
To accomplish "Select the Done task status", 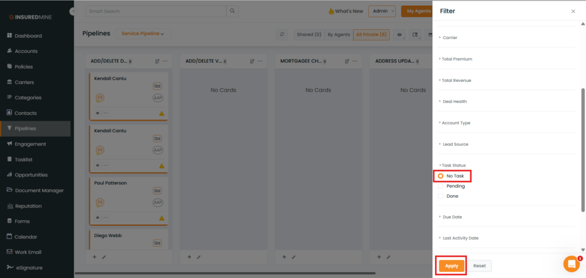I will tap(441, 196).
